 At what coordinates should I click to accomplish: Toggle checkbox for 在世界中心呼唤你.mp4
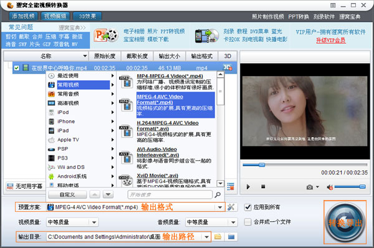16,68
